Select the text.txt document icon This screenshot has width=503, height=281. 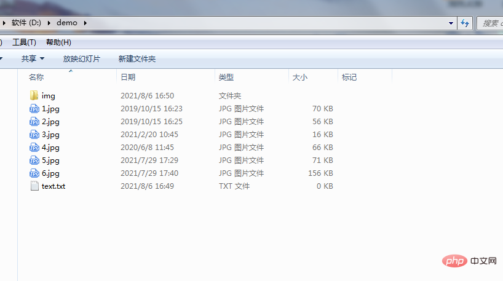[34, 186]
